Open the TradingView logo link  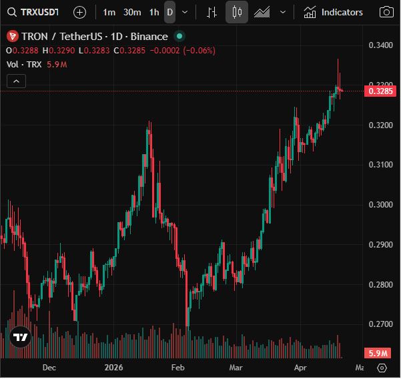pyautogui.click(x=21, y=337)
